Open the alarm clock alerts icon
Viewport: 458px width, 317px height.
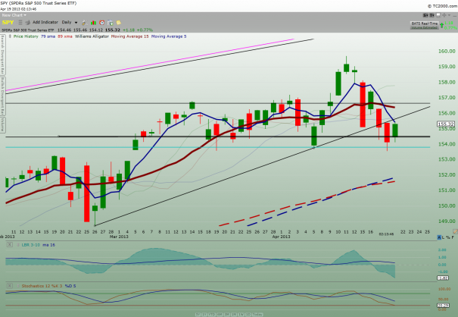pyautogui.click(x=102, y=23)
